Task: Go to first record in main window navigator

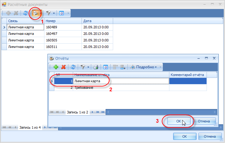Action: point(4,127)
